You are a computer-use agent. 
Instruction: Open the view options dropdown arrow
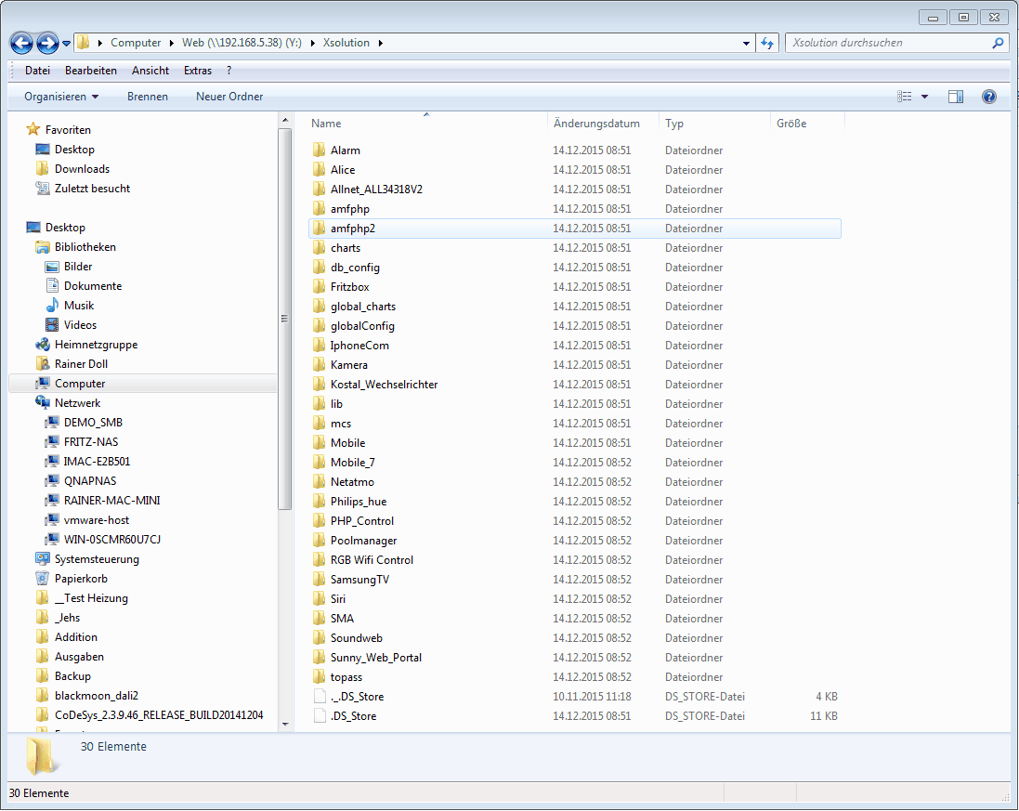pyautogui.click(x=924, y=97)
